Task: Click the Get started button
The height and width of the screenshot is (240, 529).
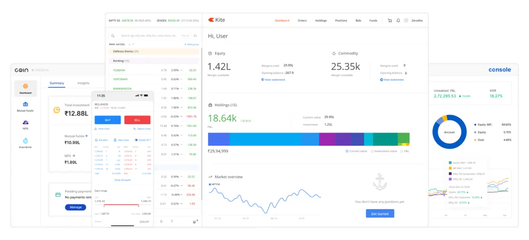Action: coord(380,214)
